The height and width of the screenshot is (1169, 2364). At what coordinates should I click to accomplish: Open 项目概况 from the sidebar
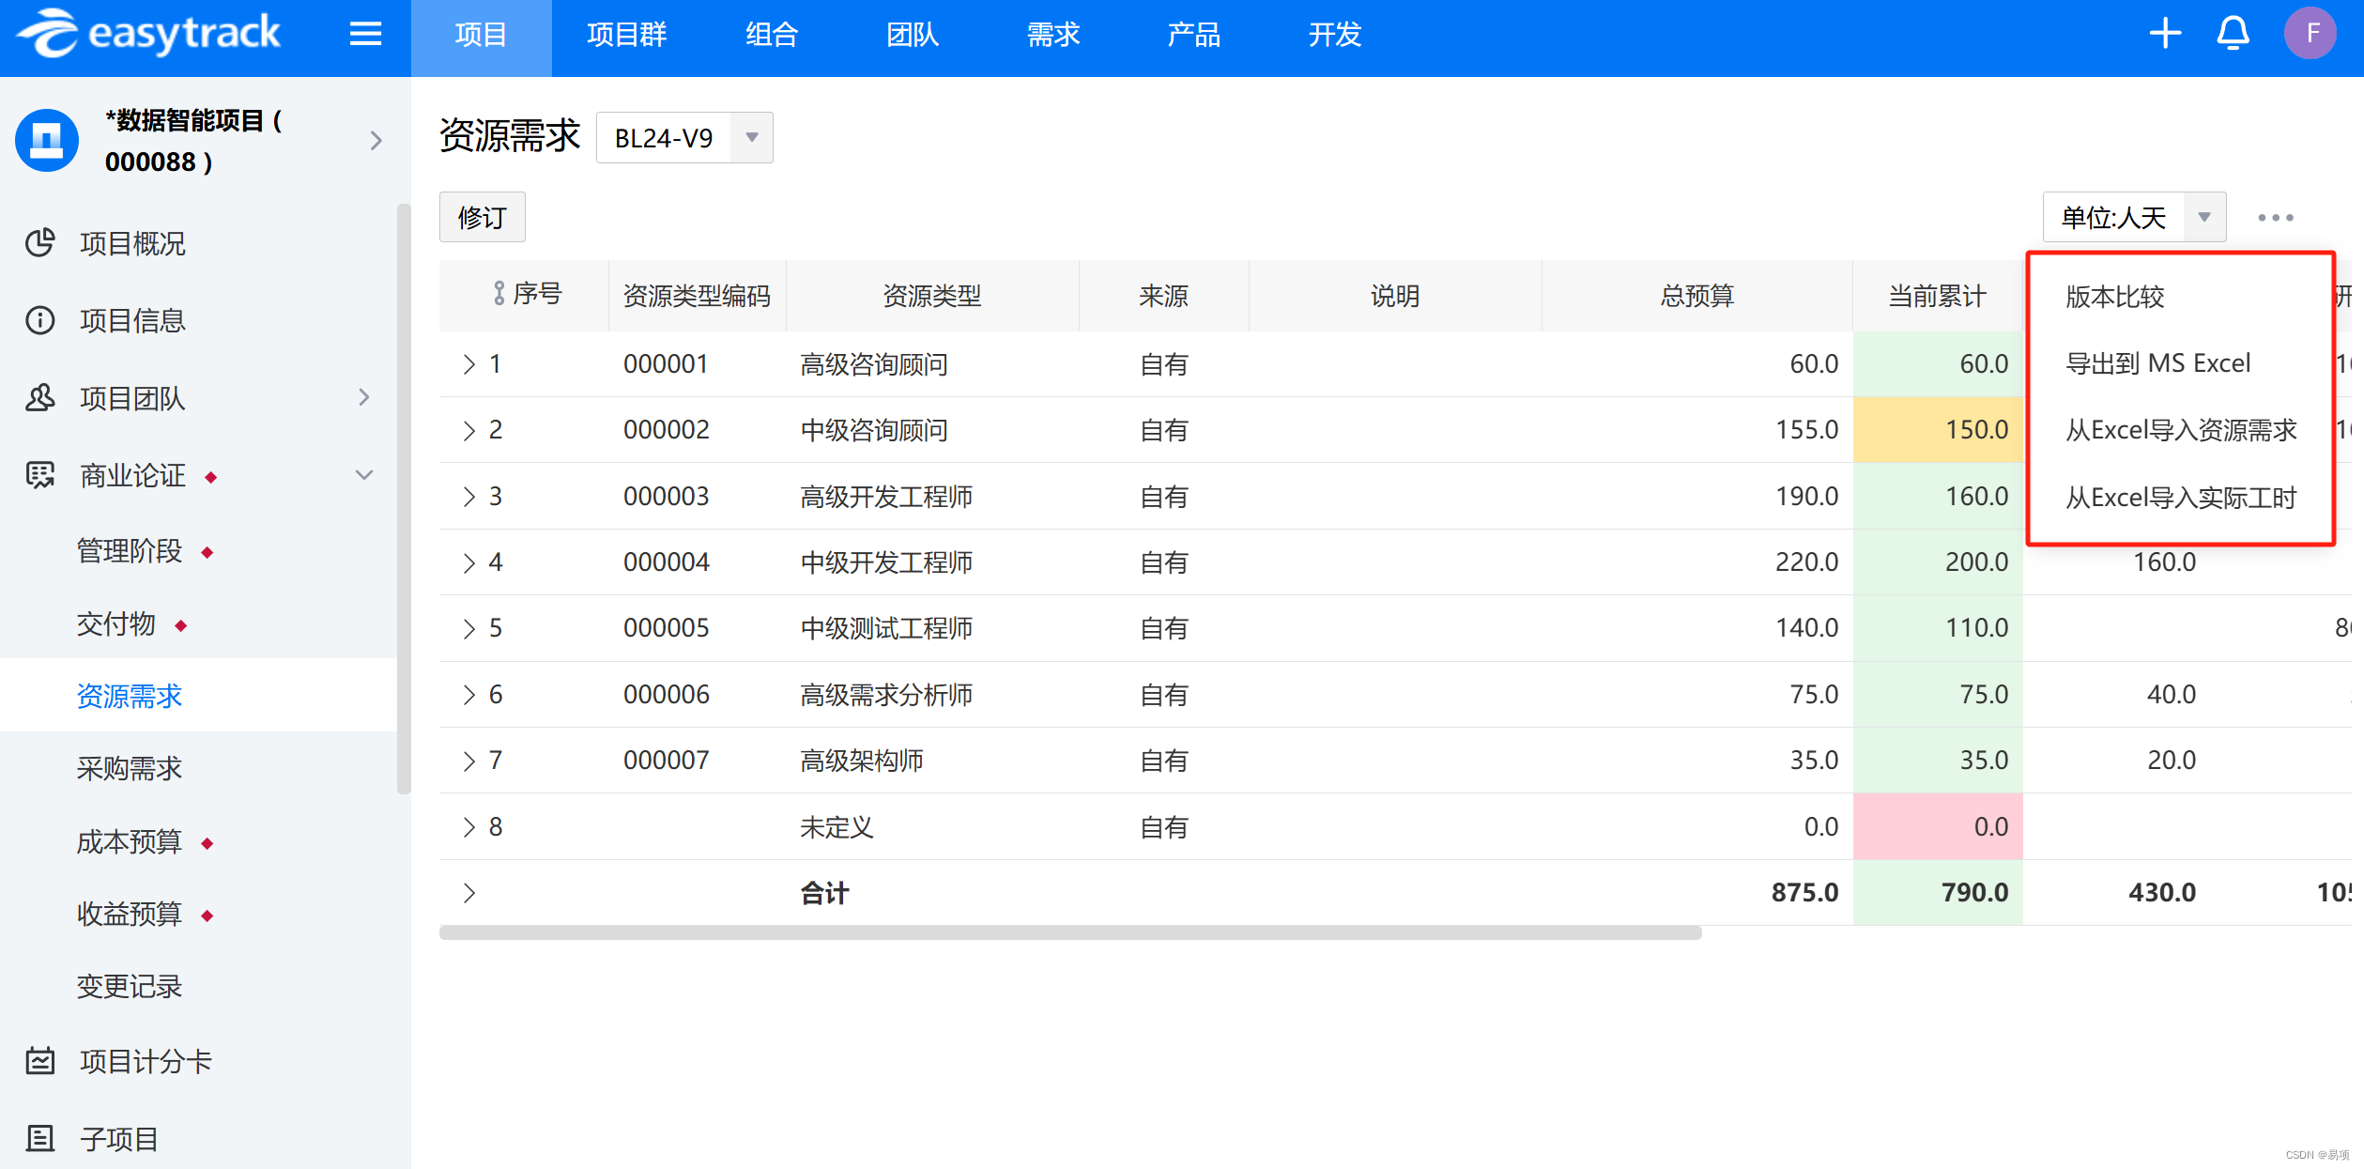(132, 244)
